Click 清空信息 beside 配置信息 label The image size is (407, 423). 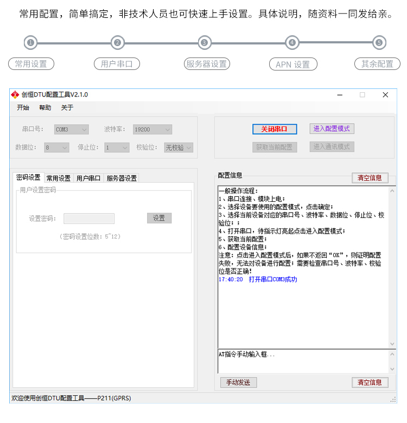[370, 178]
